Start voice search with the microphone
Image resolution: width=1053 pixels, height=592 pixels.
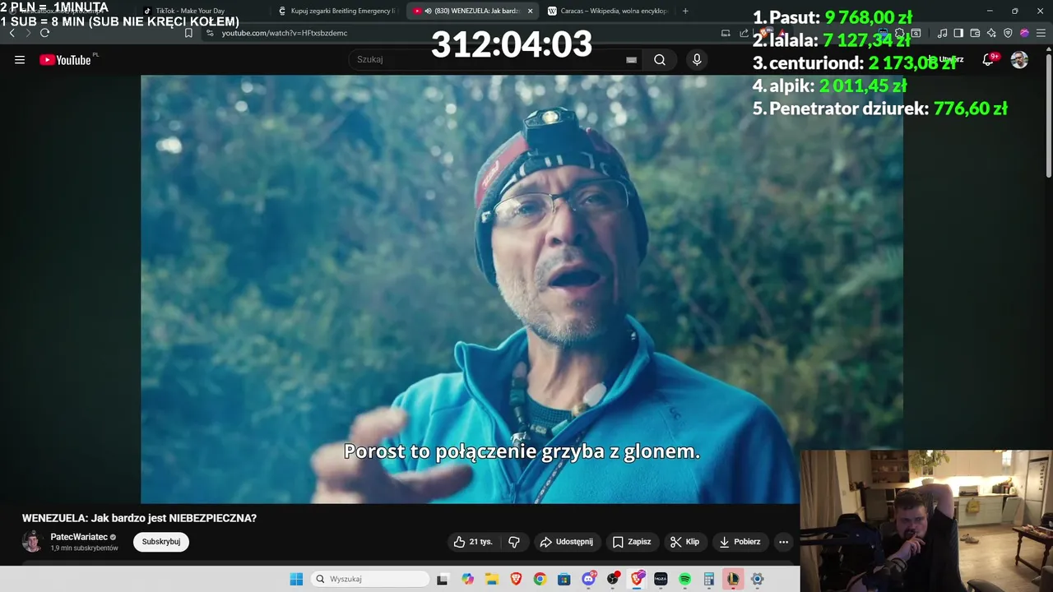(x=697, y=59)
